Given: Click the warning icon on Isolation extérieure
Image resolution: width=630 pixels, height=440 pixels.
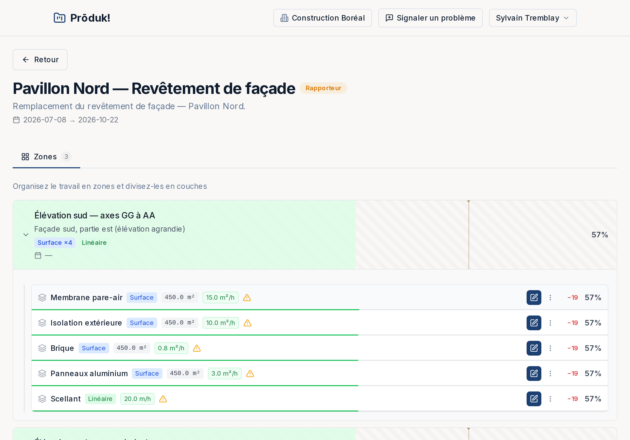Looking at the screenshot, I should tap(247, 323).
